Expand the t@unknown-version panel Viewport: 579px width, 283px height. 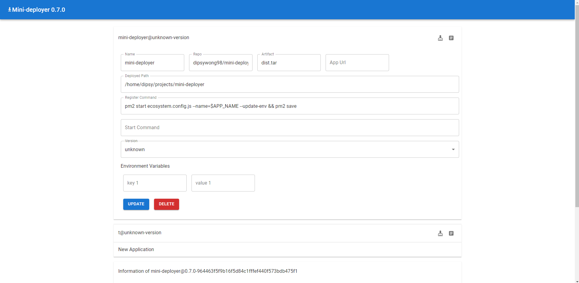(272, 233)
